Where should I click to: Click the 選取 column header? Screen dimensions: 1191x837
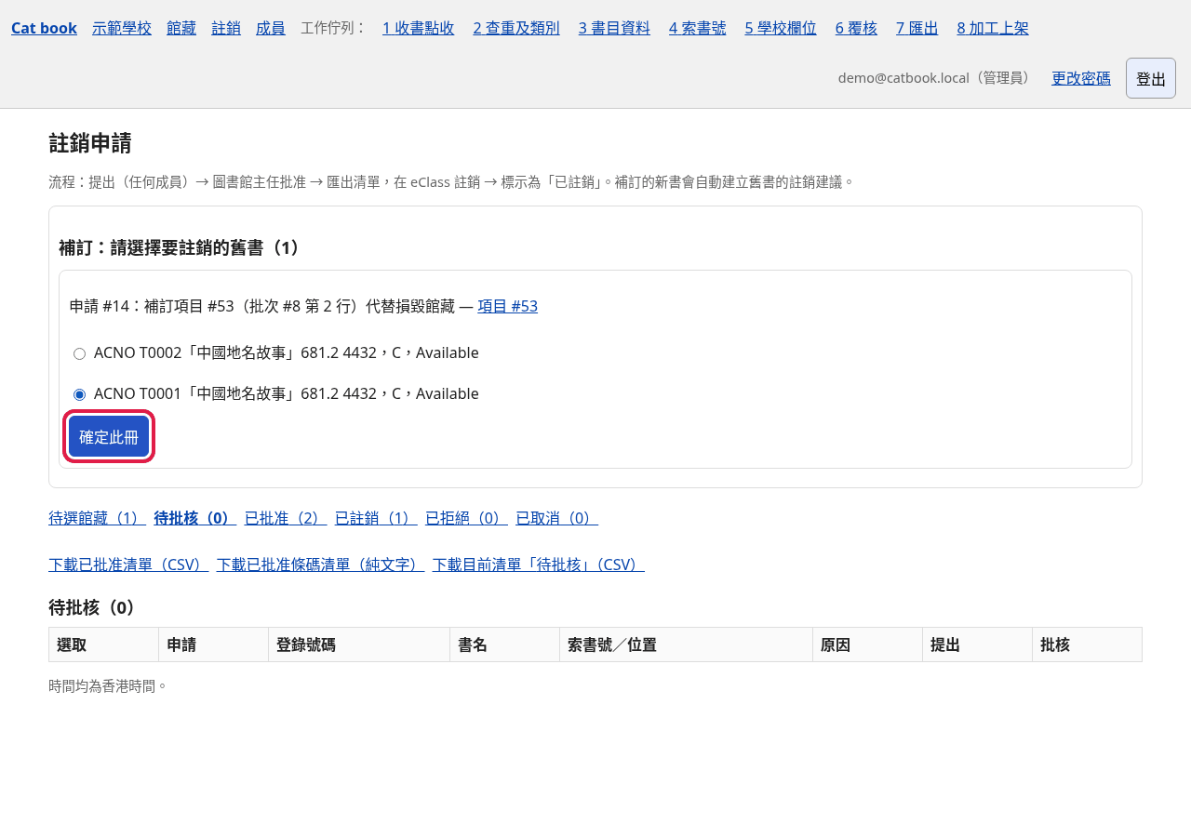[x=103, y=644]
